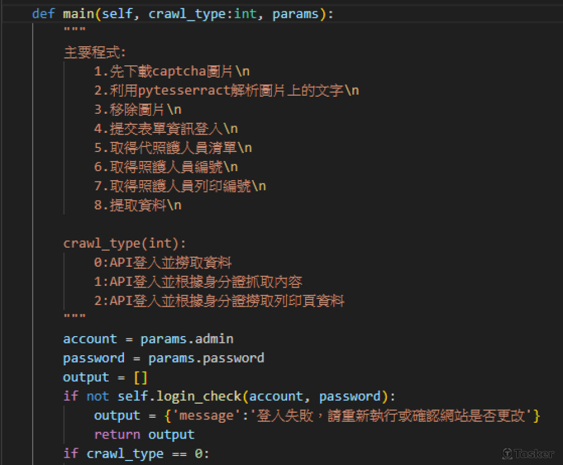Click the 主要程式 docstring heading
The width and height of the screenshot is (563, 465).
[95, 52]
